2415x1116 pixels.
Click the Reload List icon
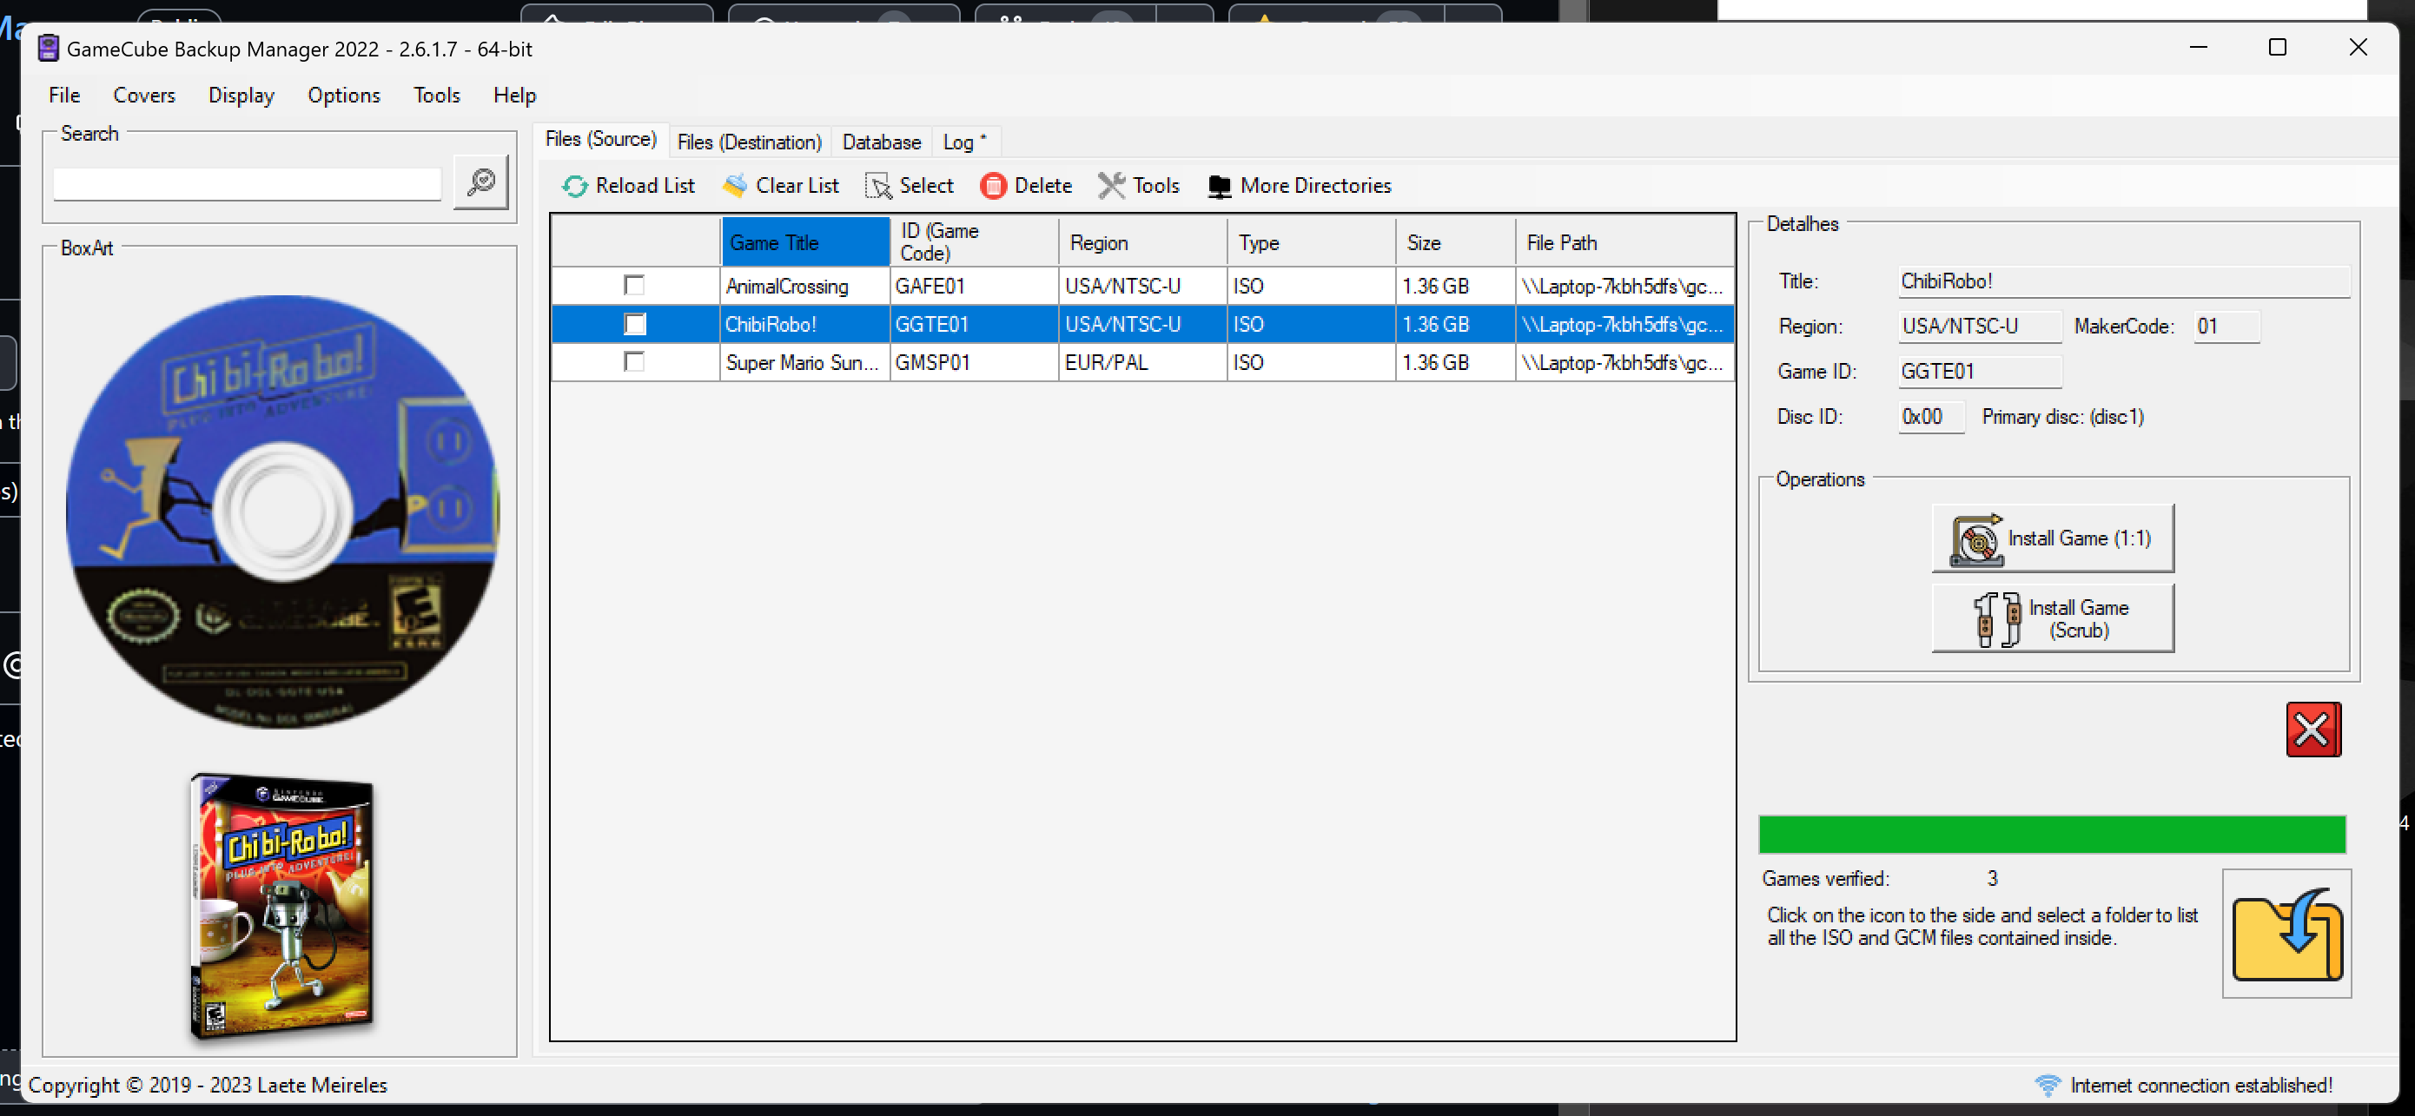coord(575,186)
